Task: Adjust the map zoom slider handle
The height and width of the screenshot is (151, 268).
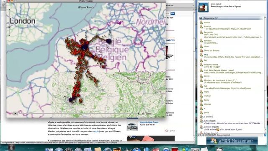Action: [9, 27]
